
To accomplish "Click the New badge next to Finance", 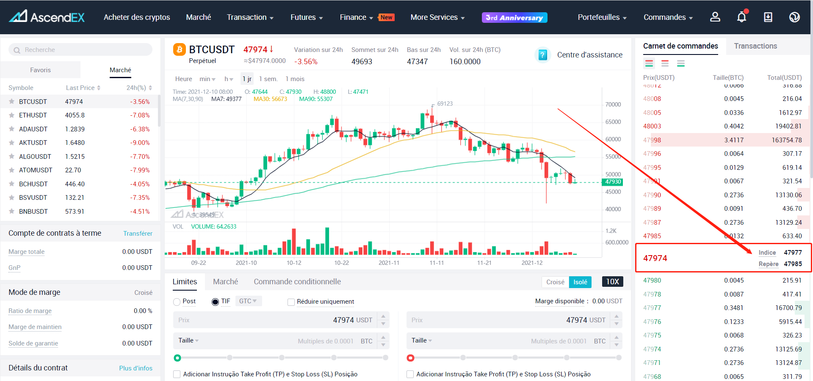I will [x=386, y=17].
